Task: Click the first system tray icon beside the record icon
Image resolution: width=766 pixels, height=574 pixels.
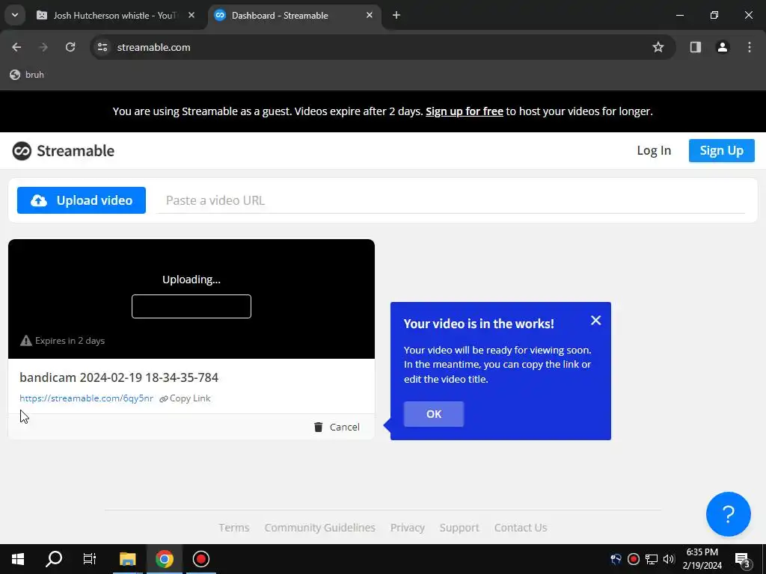Action: point(616,559)
